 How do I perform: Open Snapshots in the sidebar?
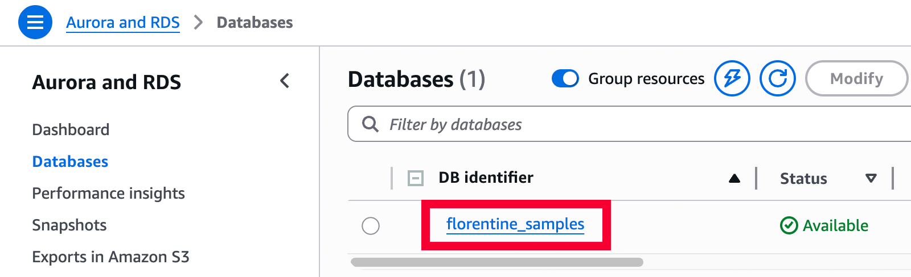69,225
